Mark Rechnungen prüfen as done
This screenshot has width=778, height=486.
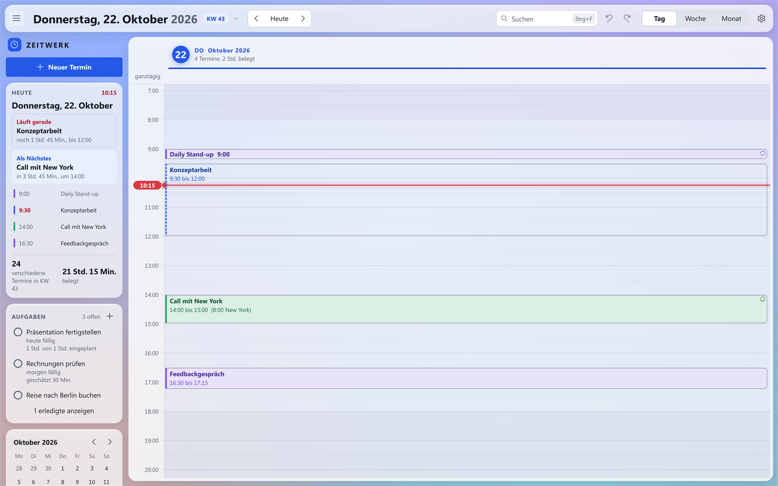coord(18,364)
